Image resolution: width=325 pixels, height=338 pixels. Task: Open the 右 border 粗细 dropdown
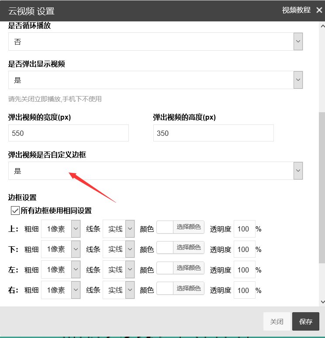61,290
